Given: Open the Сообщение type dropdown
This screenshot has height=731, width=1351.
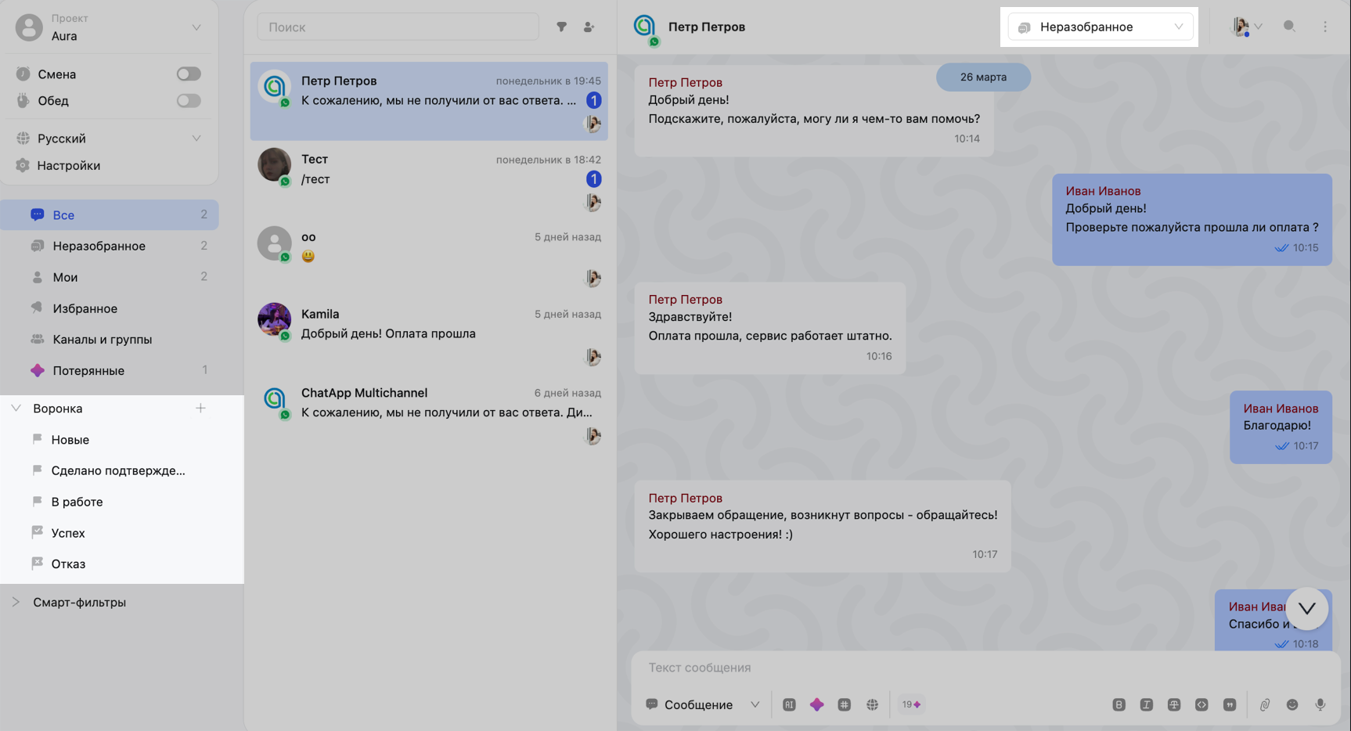Looking at the screenshot, I should (702, 704).
